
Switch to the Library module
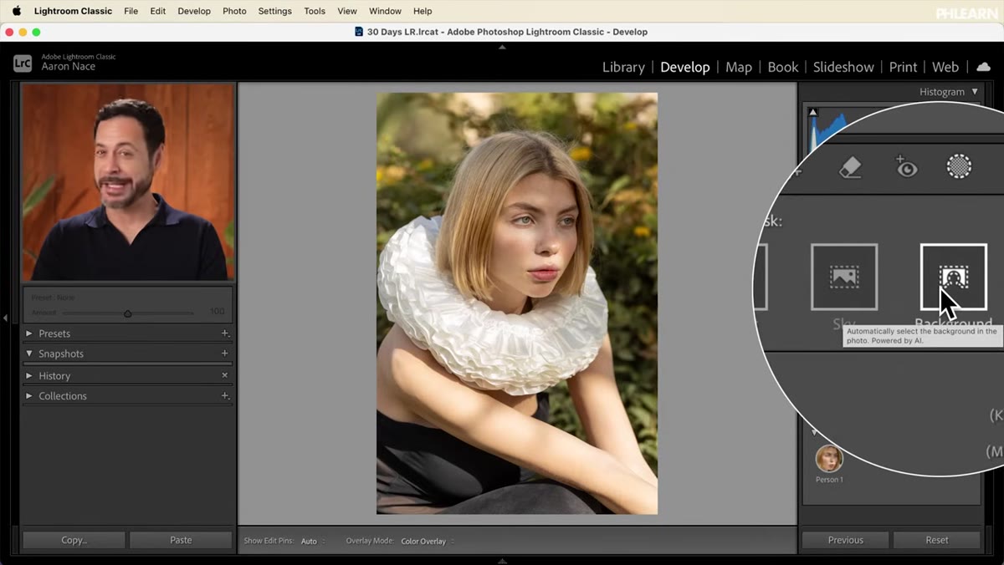tap(623, 67)
